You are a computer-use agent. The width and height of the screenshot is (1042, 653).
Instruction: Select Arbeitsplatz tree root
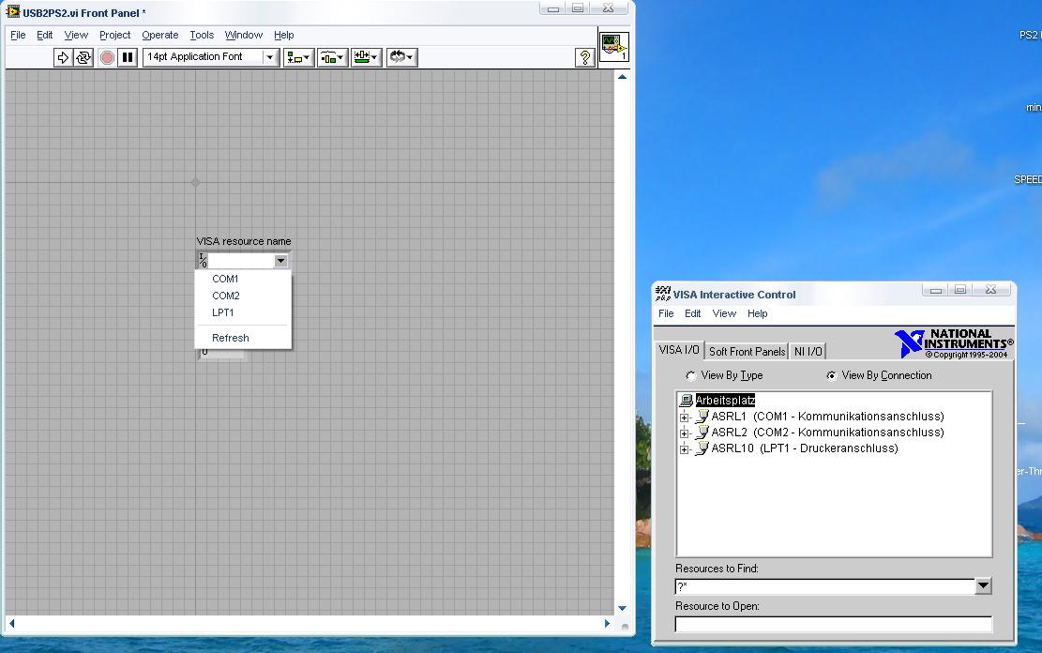725,401
